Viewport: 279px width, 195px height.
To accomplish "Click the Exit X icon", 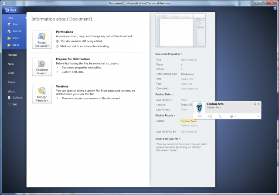I will point(9,104).
